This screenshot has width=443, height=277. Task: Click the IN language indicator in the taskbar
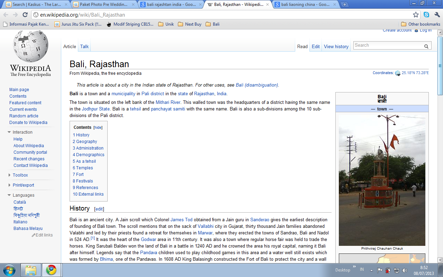pos(362,269)
